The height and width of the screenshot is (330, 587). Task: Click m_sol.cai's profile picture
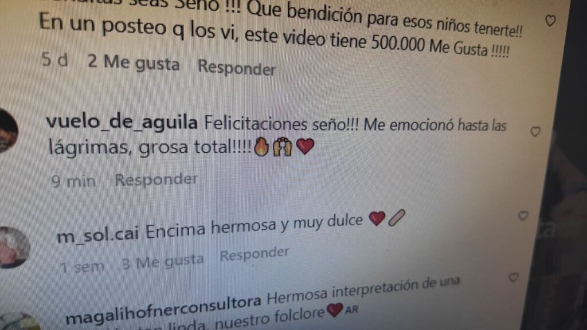tap(14, 247)
